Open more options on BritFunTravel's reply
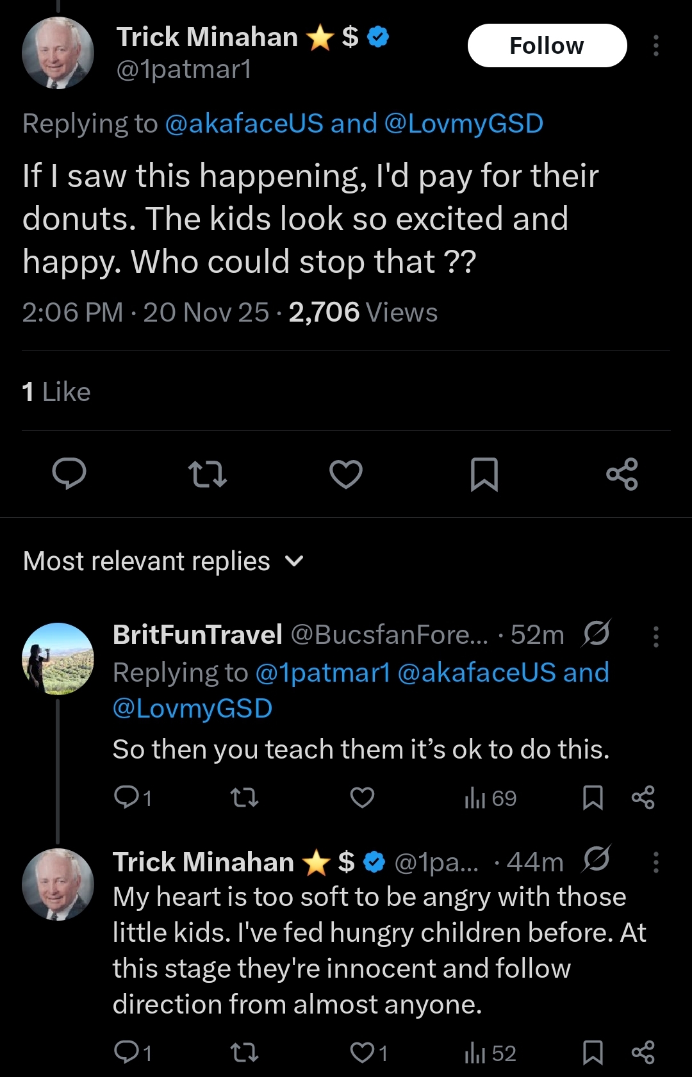Screen dimensions: 692x1077 (x=655, y=636)
